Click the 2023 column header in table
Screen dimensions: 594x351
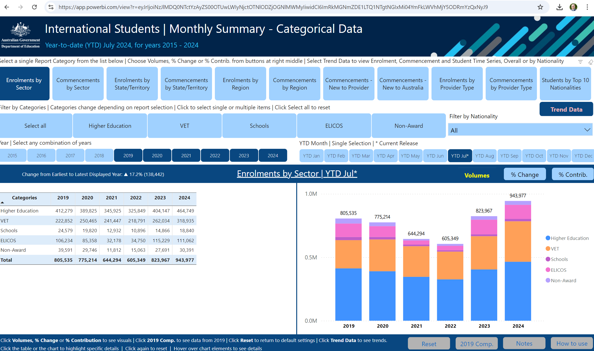[160, 198]
